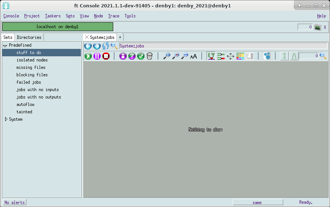Click the blue refresh arrows icon
Viewport: 330px width, 207px height.
(105, 46)
